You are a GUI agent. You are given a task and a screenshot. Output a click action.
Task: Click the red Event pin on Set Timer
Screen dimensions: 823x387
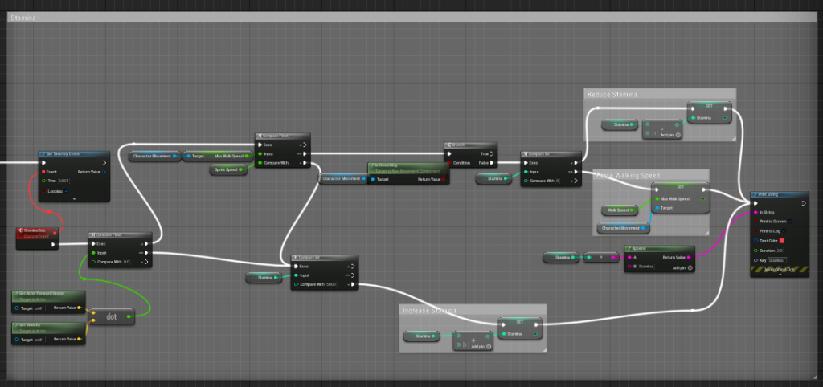coord(43,171)
